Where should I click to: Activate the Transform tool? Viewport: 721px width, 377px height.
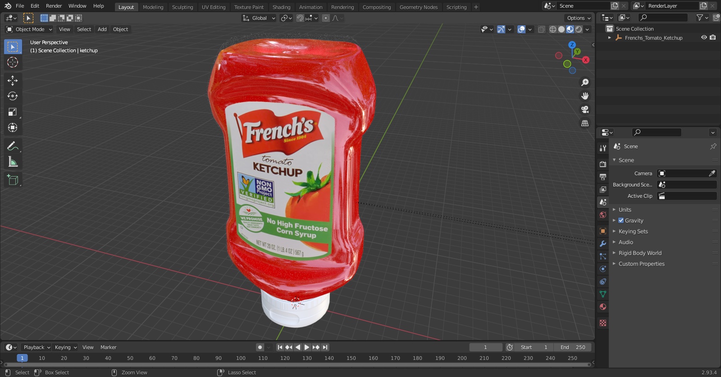coord(13,127)
